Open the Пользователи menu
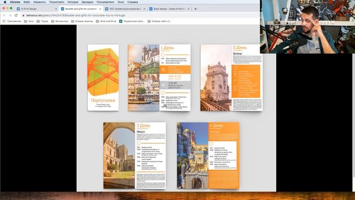Screen dimensions: 355x200 [105, 2]
